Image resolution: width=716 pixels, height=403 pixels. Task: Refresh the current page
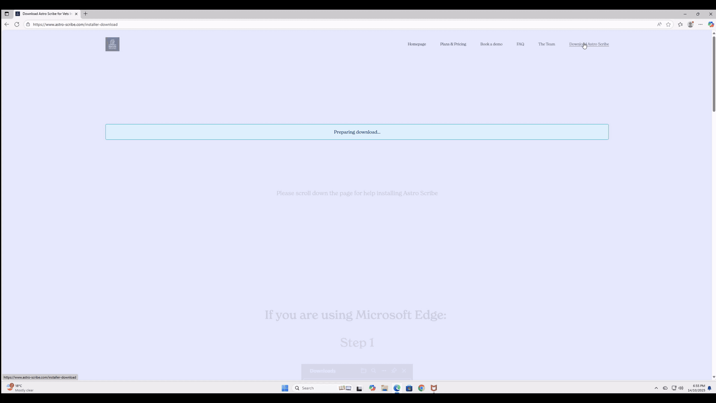coord(17,24)
